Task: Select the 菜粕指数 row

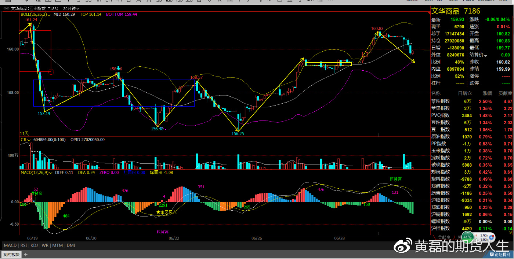Action: pyautogui.click(x=472, y=101)
